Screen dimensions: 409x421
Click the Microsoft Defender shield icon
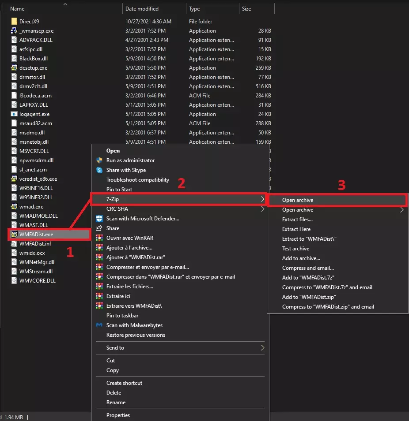[x=99, y=219]
